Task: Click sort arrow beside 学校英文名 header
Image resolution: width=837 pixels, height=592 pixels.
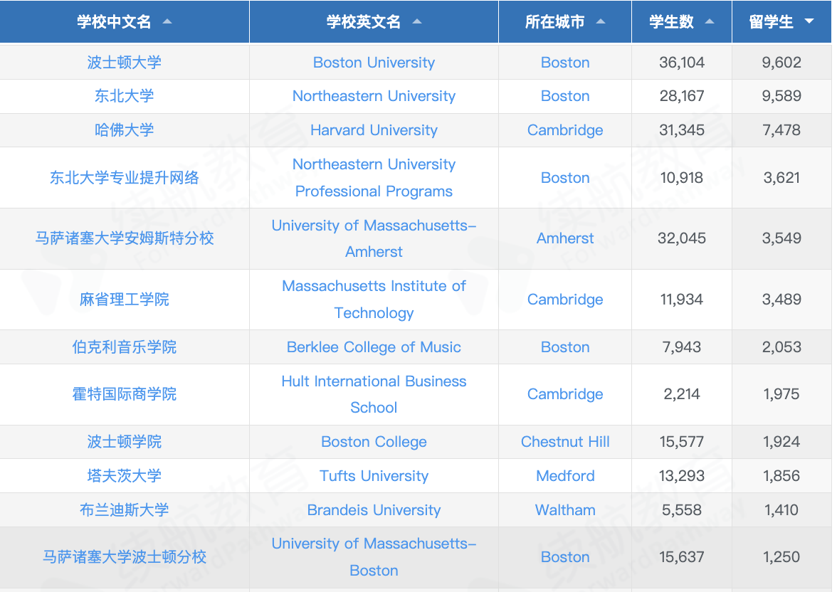Action: pyautogui.click(x=417, y=22)
